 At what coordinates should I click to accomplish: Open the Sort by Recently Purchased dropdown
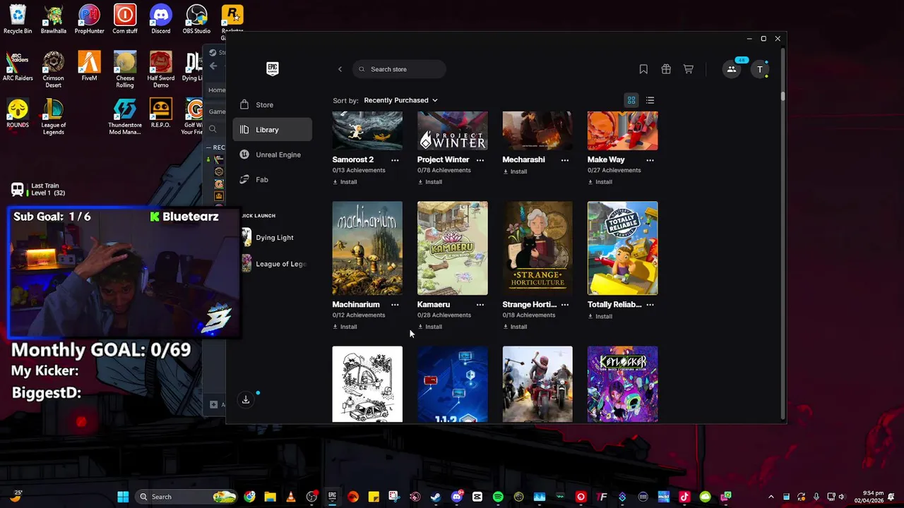pyautogui.click(x=400, y=100)
